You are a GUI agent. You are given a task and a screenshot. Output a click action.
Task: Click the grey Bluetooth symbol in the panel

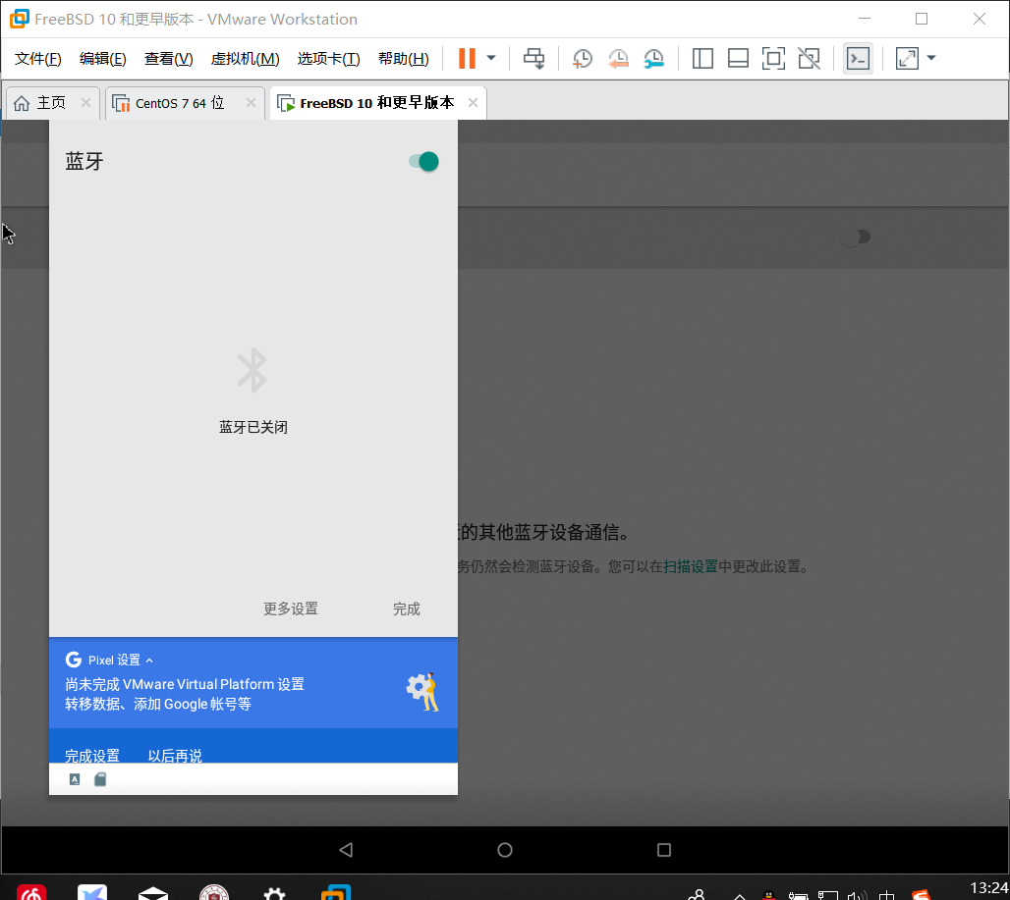pyautogui.click(x=252, y=370)
